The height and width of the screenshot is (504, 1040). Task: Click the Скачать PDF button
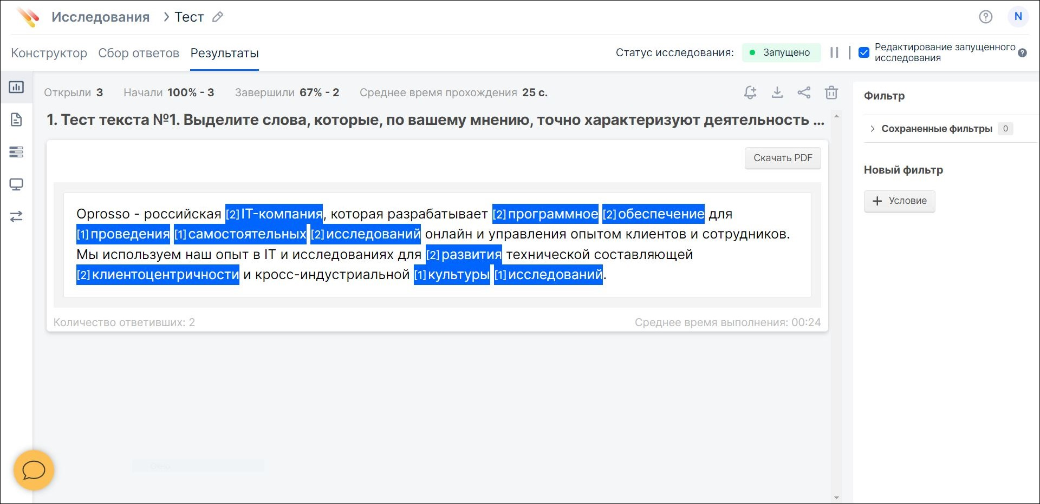tap(782, 158)
